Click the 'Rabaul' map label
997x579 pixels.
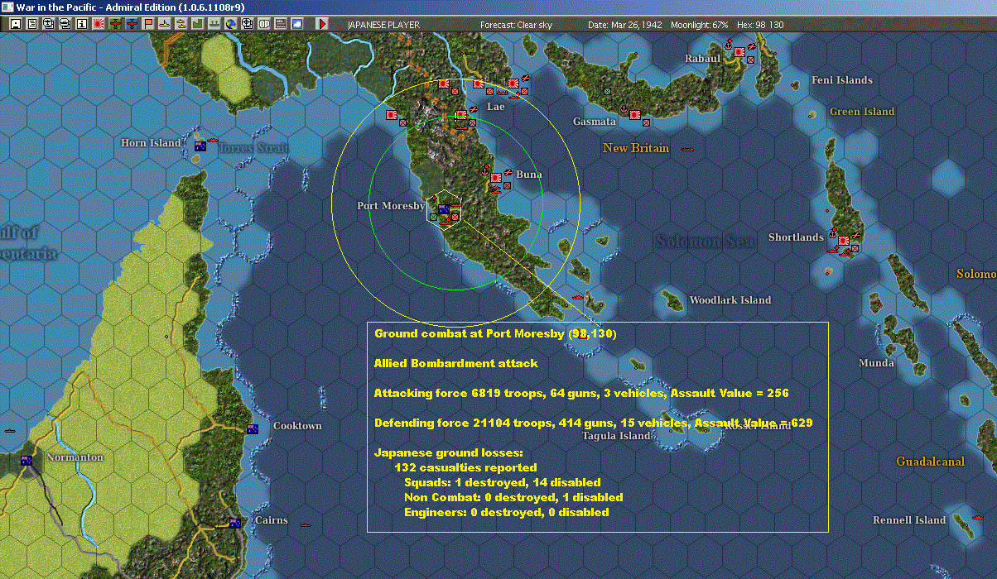[x=702, y=59]
